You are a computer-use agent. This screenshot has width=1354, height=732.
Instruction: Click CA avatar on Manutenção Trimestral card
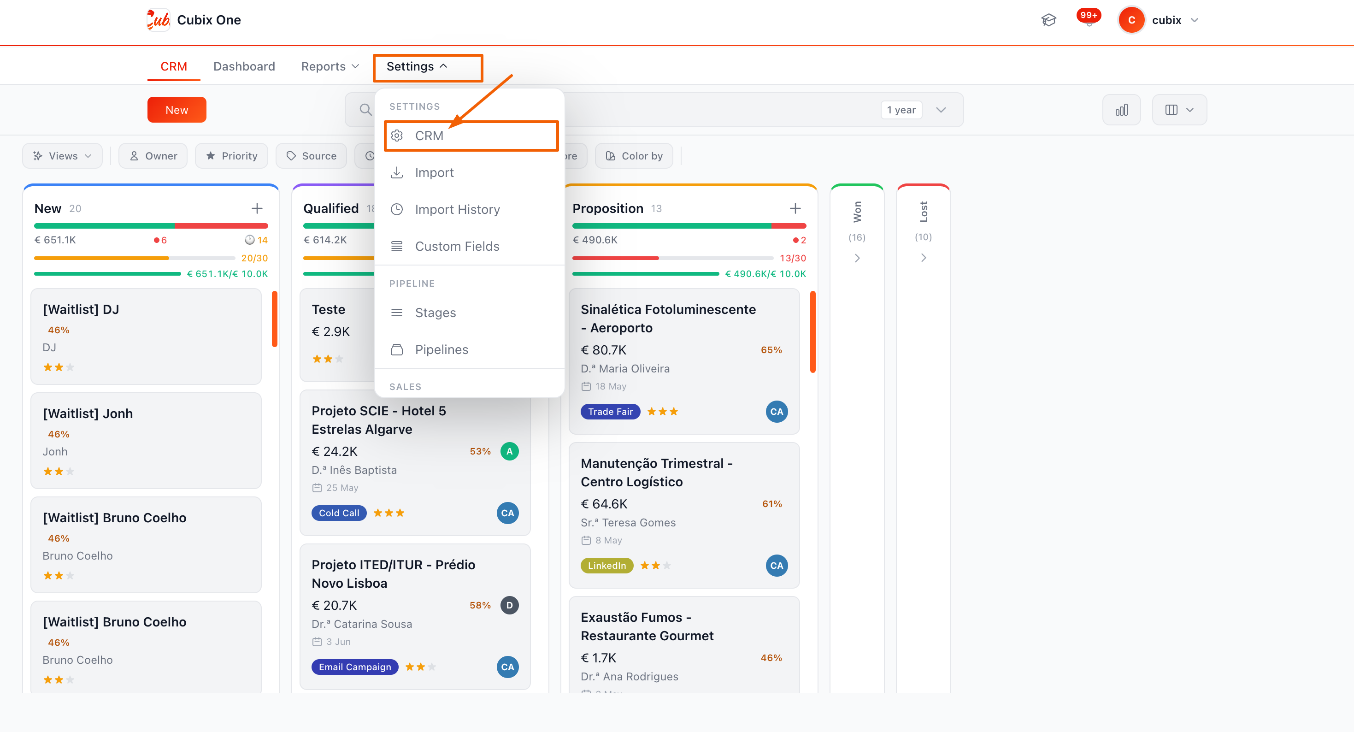(777, 565)
